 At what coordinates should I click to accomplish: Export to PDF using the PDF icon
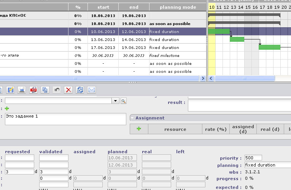coord(33,90)
